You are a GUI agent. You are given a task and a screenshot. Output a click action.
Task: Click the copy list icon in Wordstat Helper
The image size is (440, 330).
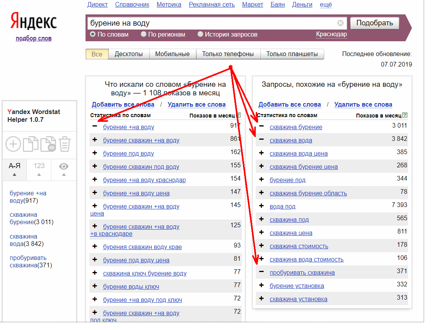click(x=31, y=144)
